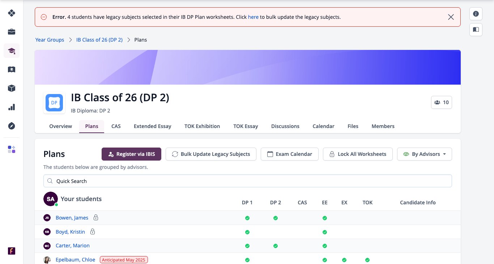
Task: Click Bulk Update Legacy Subjects button
Action: click(211, 154)
